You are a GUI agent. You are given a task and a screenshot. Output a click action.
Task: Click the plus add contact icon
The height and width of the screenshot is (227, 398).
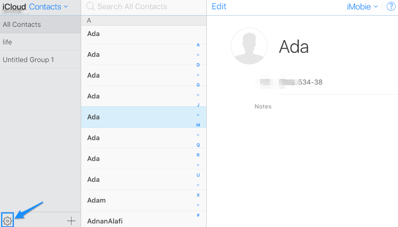pos(71,221)
